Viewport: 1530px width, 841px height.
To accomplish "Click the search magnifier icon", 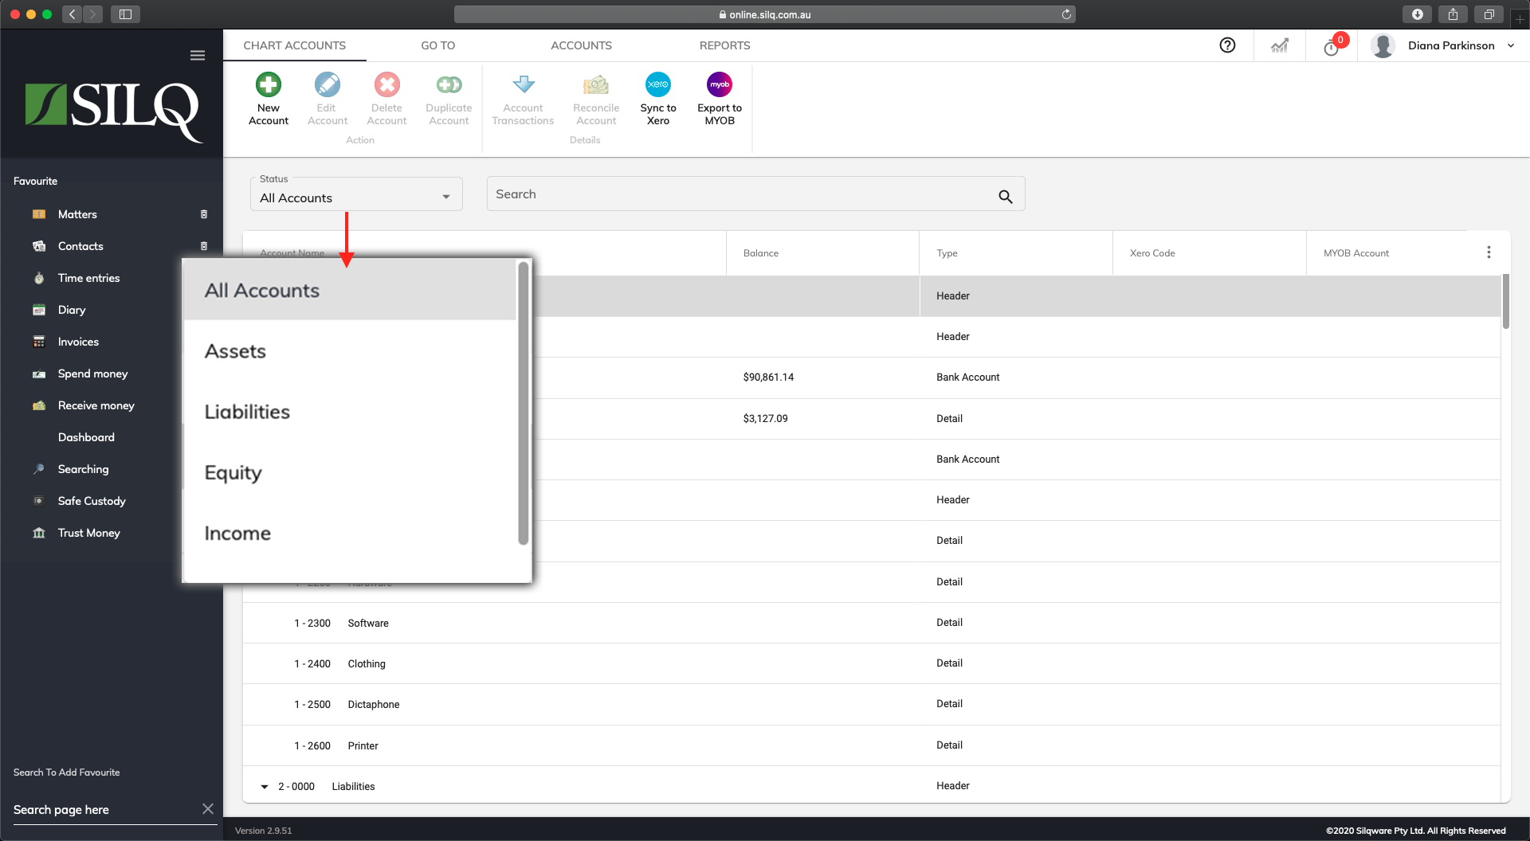I will point(1006,196).
